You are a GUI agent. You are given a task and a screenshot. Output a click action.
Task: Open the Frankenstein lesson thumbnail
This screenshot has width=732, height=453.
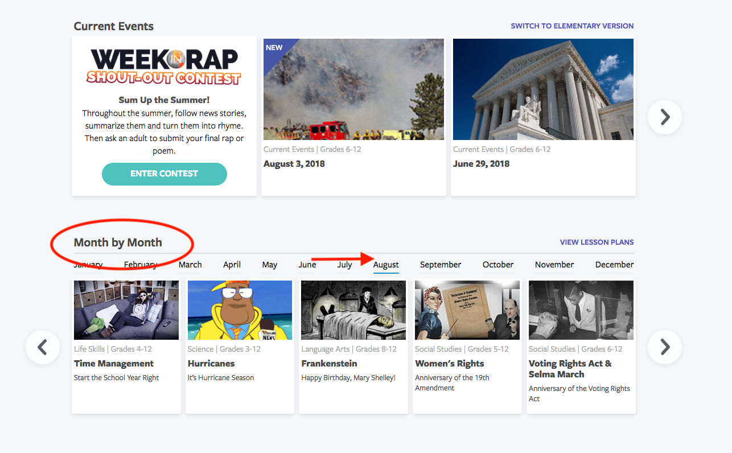(x=353, y=310)
